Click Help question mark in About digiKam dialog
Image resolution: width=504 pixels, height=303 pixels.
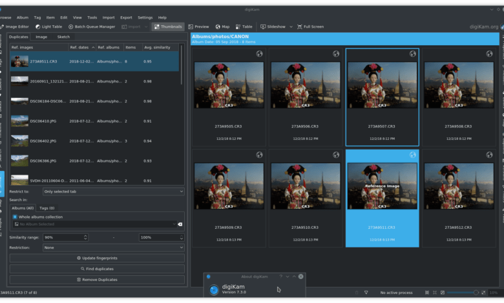point(280,277)
